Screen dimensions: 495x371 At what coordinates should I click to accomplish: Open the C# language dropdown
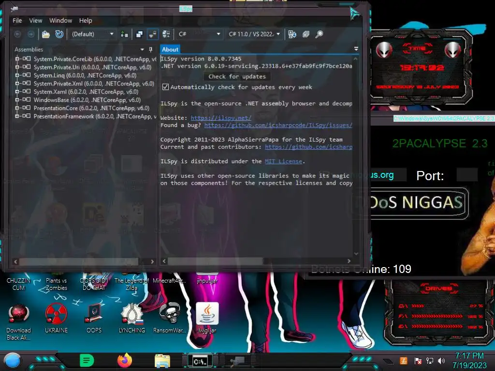(x=199, y=34)
